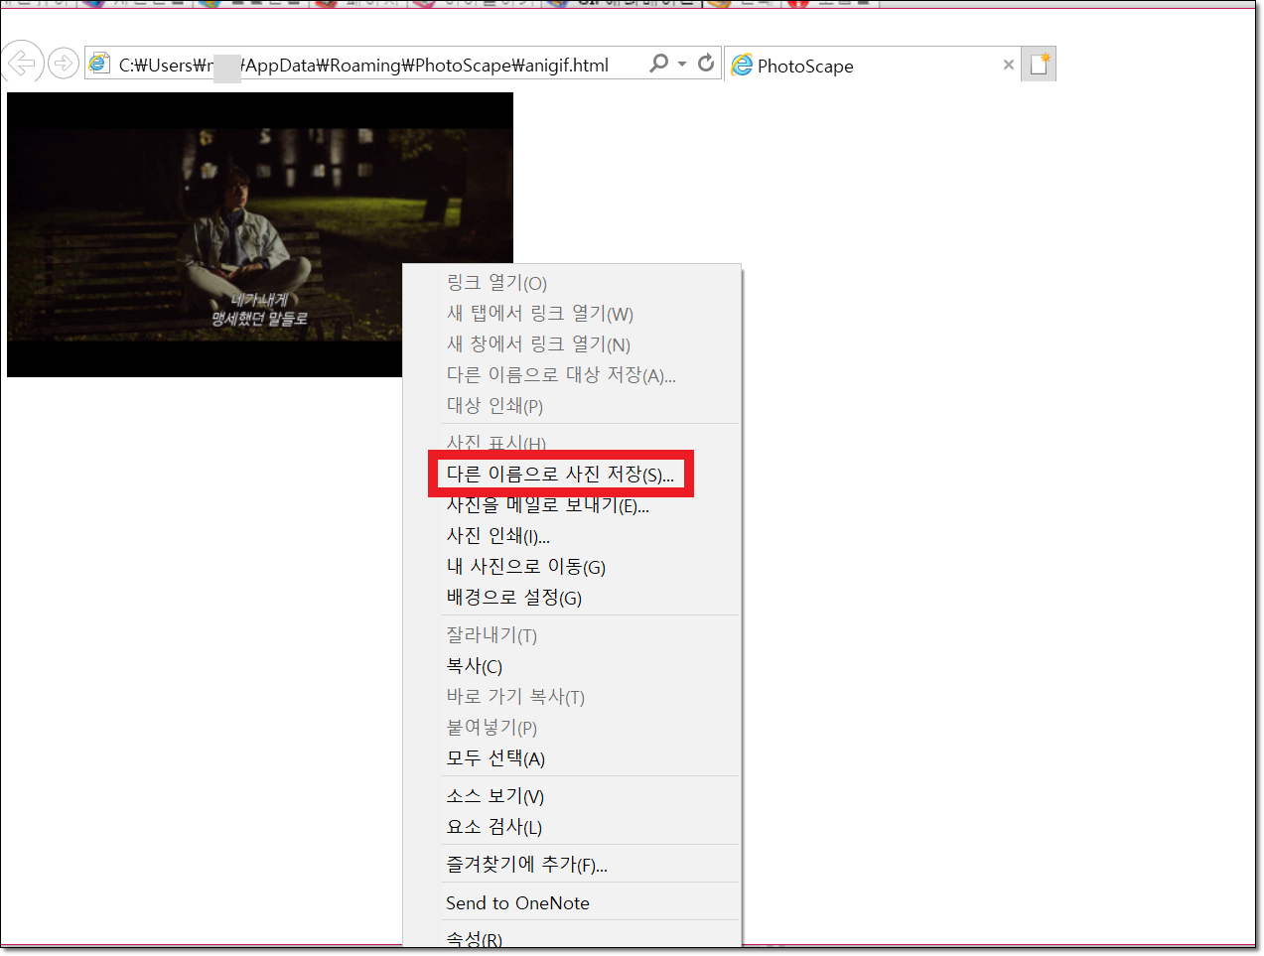Click the search magnifier icon in address bar

[658, 64]
